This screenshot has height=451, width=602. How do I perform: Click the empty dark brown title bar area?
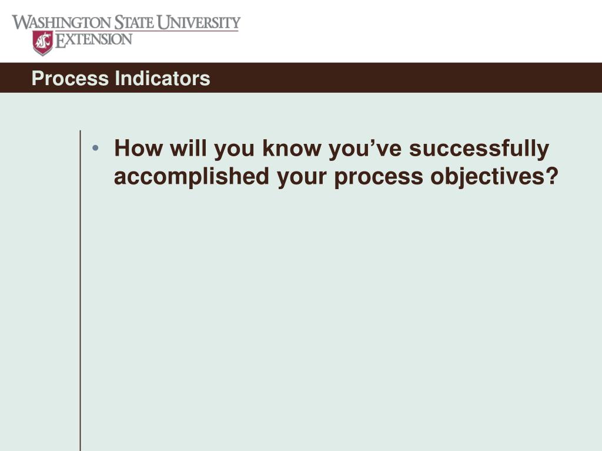403,78
